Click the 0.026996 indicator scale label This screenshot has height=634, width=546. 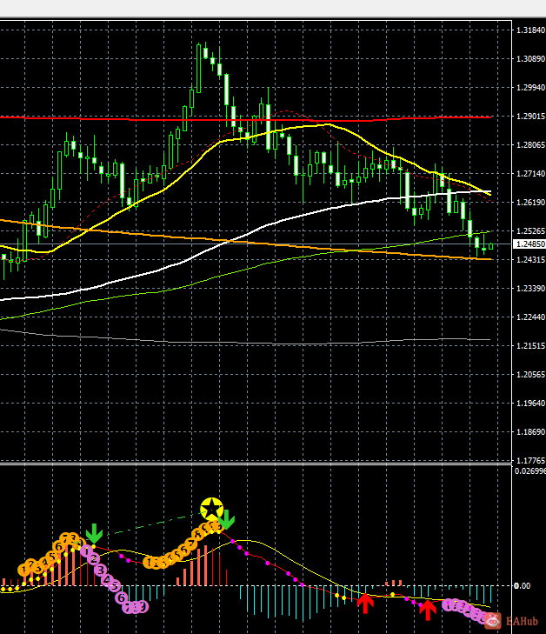click(x=529, y=471)
